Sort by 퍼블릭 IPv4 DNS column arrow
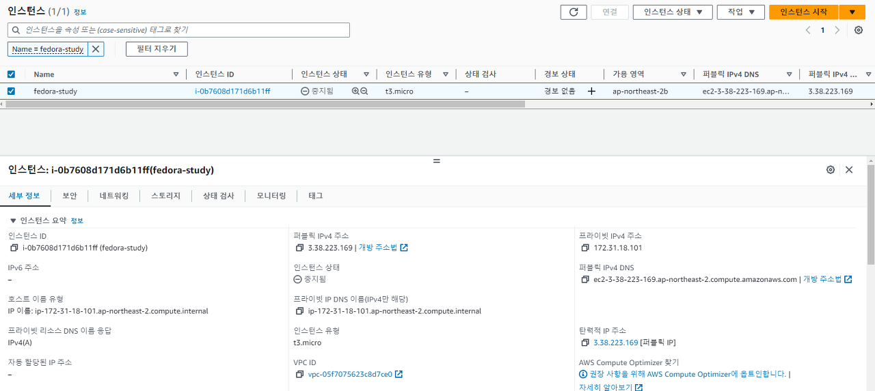This screenshot has width=875, height=391. [x=789, y=74]
